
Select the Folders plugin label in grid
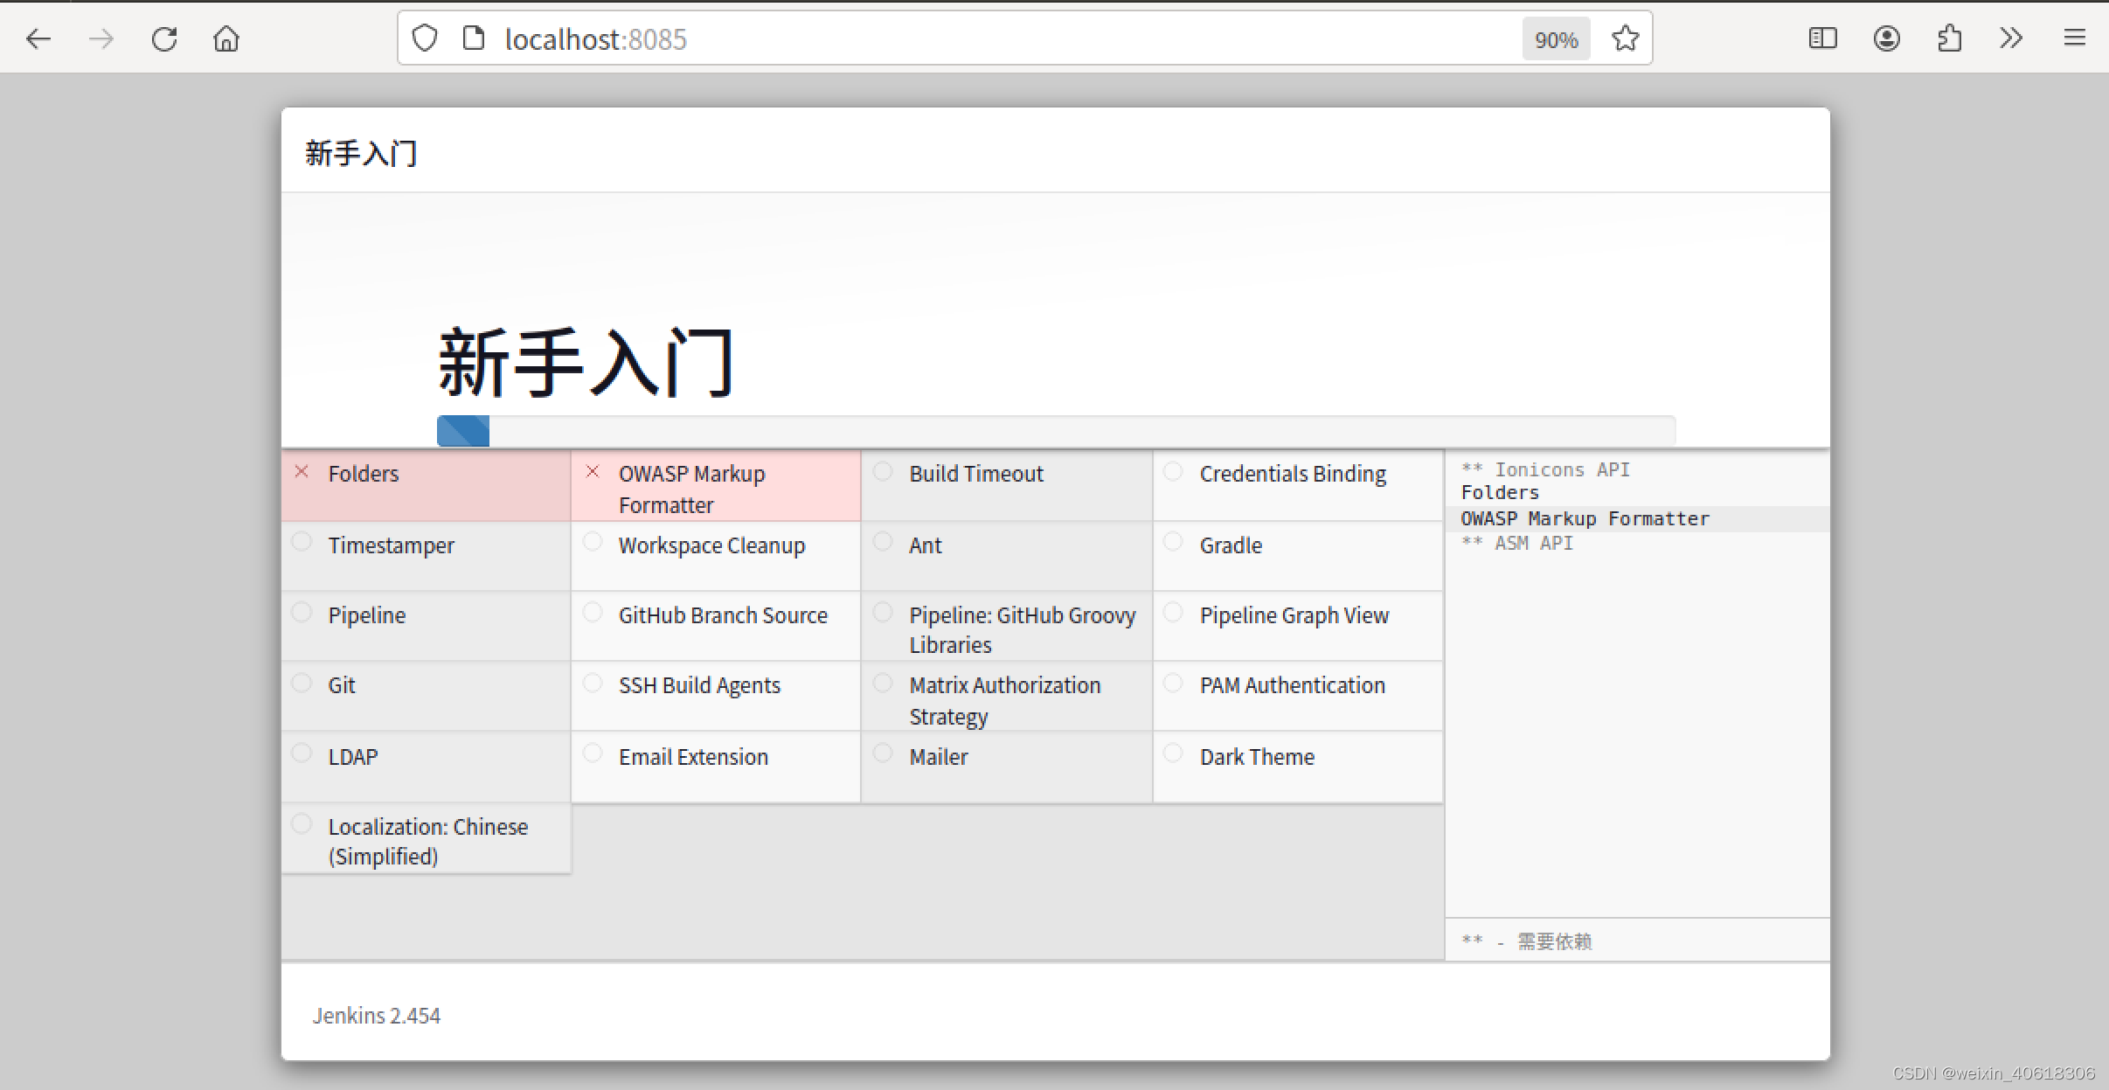364,474
